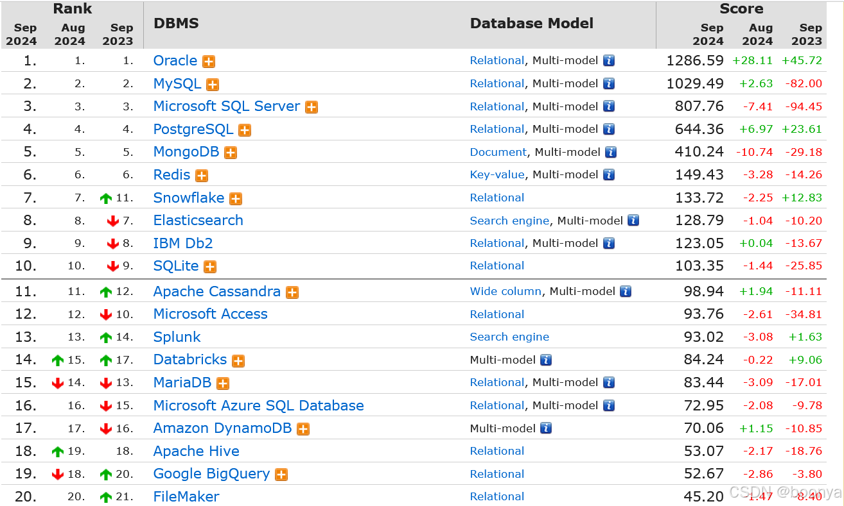Image resolution: width=844 pixels, height=506 pixels.
Task: Click the plus icon beside MariaDB
Action: coord(223,384)
